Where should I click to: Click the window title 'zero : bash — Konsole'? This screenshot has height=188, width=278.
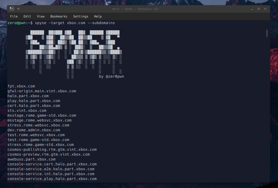click(135, 9)
